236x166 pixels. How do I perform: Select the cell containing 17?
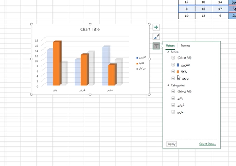(220, 9)
